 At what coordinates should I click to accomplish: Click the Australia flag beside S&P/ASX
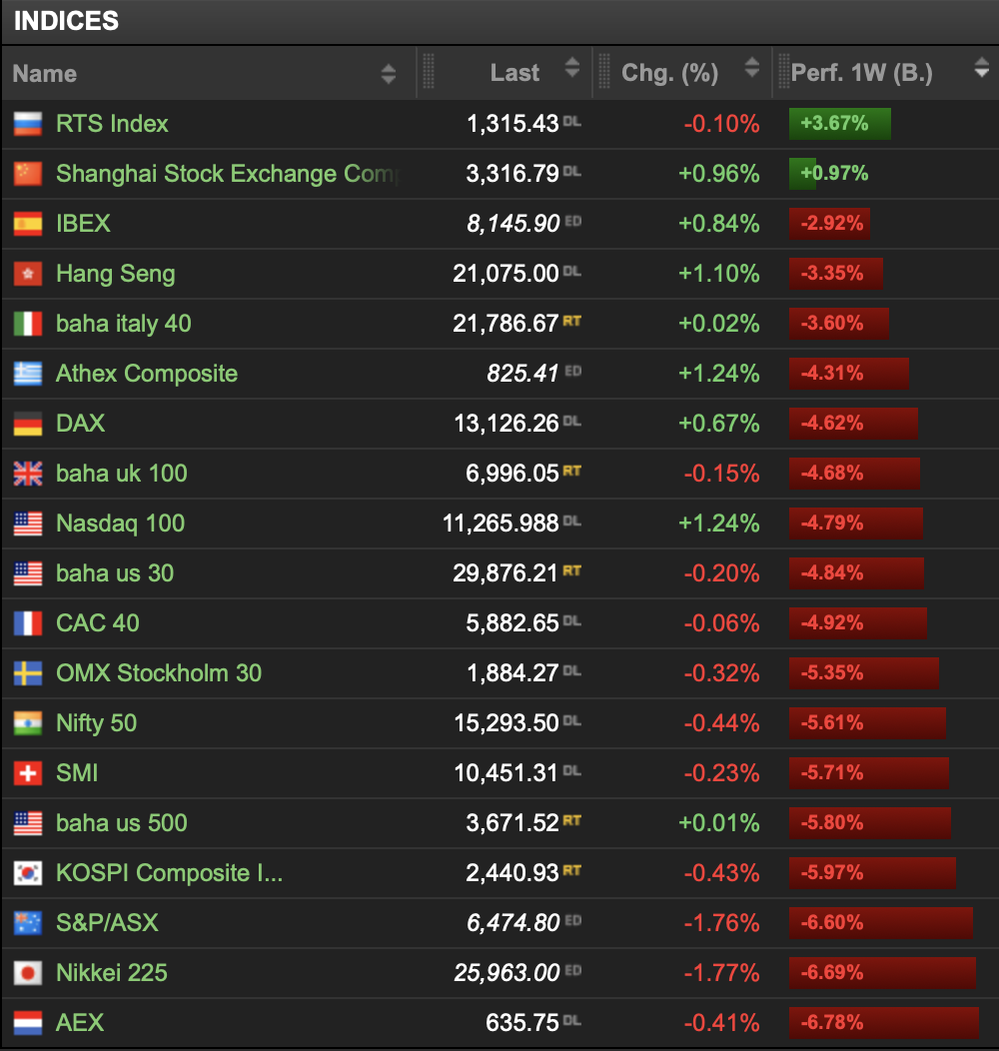click(28, 923)
